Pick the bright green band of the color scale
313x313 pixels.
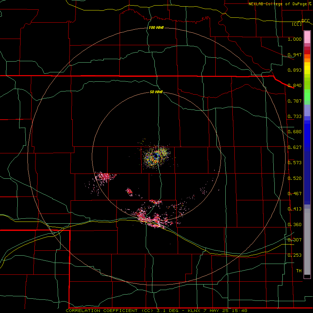pyautogui.click(x=307, y=95)
